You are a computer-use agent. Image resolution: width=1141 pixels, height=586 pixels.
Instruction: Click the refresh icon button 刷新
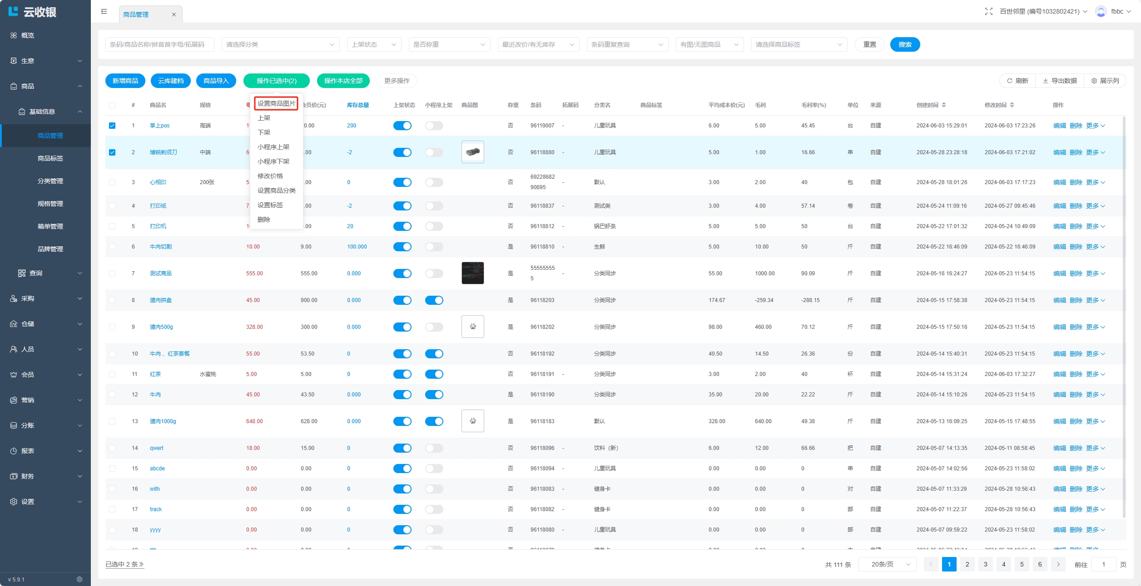tap(1017, 81)
